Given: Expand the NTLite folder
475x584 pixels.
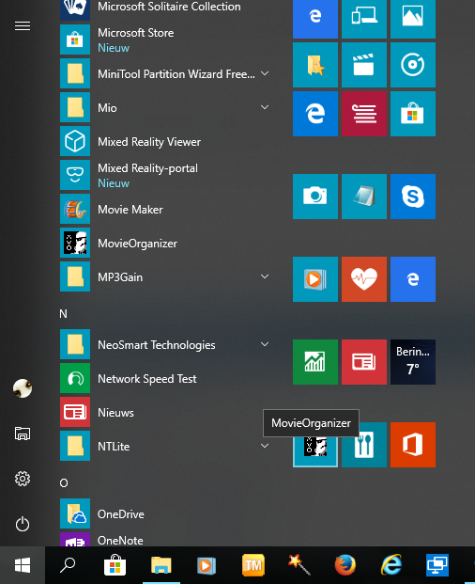Looking at the screenshot, I should point(164,446).
